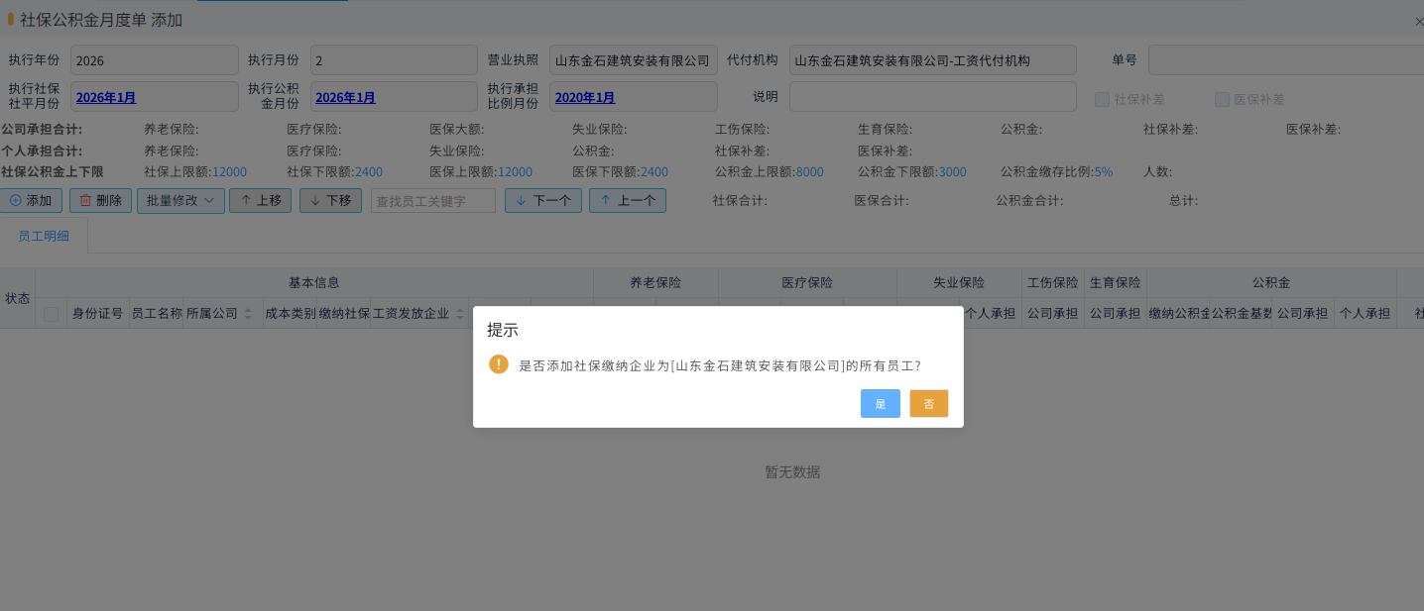This screenshot has width=1424, height=611.
Task: Click the up arrow on the 上移 button
Action: click(246, 200)
